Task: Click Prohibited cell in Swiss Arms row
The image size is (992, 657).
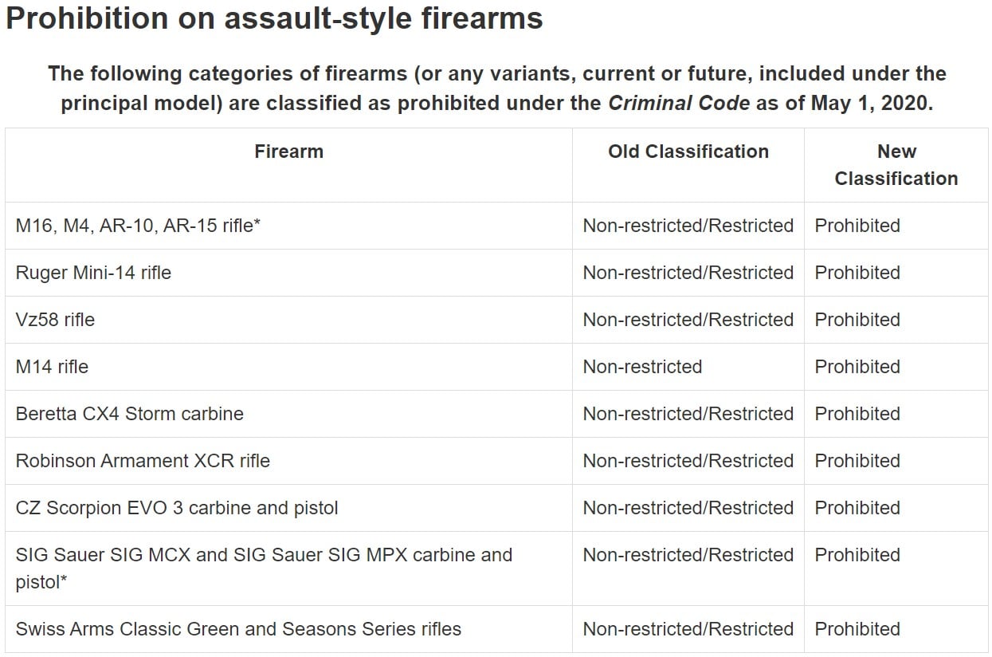Action: tap(857, 629)
